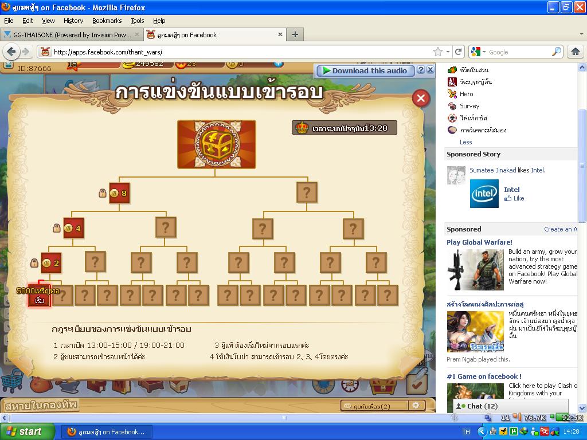Click the Global Warfare soldier thumbnail
This screenshot has height=440, width=587.
[475, 270]
